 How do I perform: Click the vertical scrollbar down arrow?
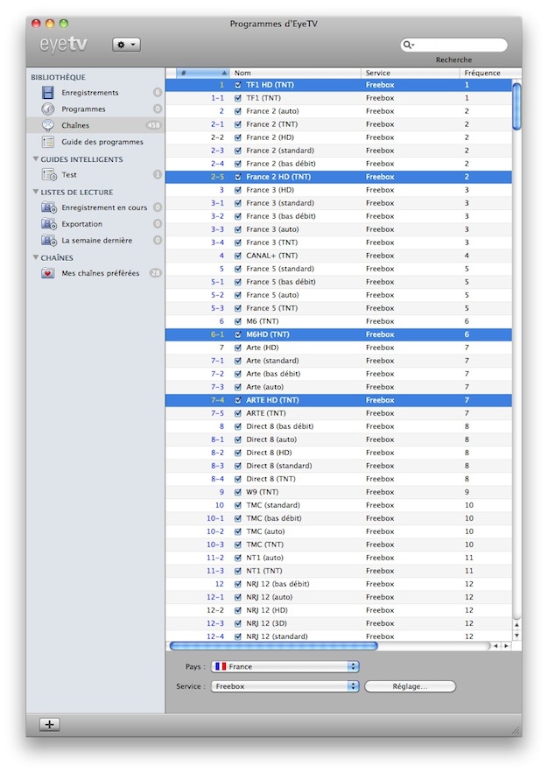(x=516, y=636)
